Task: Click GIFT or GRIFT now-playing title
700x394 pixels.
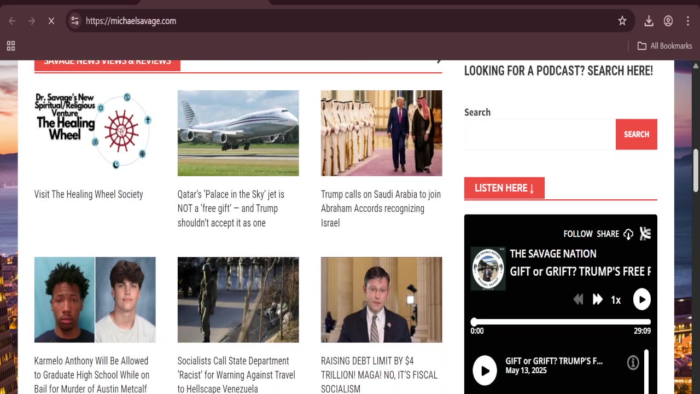Action: pos(580,271)
